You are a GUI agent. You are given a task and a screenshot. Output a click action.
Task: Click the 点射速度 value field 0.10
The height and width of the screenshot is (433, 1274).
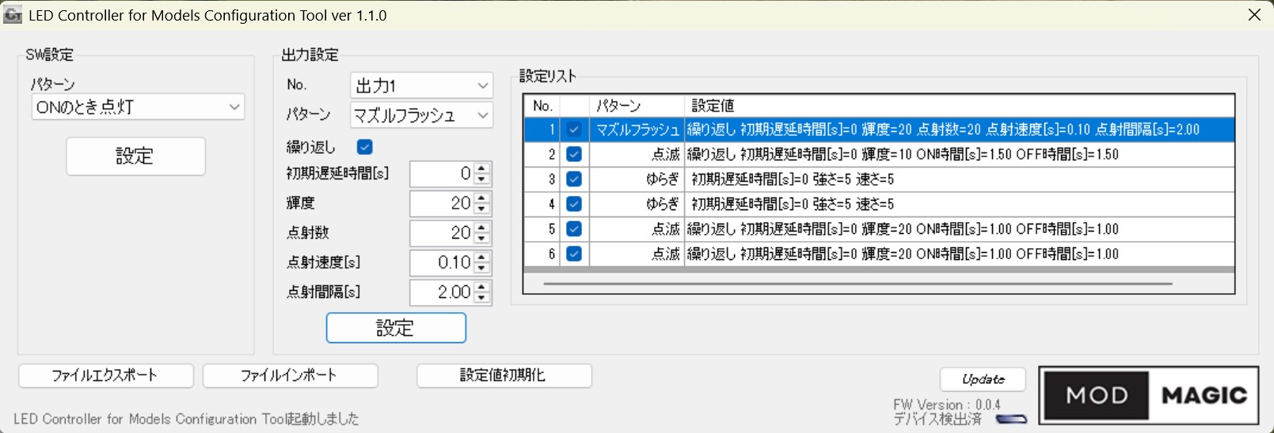(442, 262)
